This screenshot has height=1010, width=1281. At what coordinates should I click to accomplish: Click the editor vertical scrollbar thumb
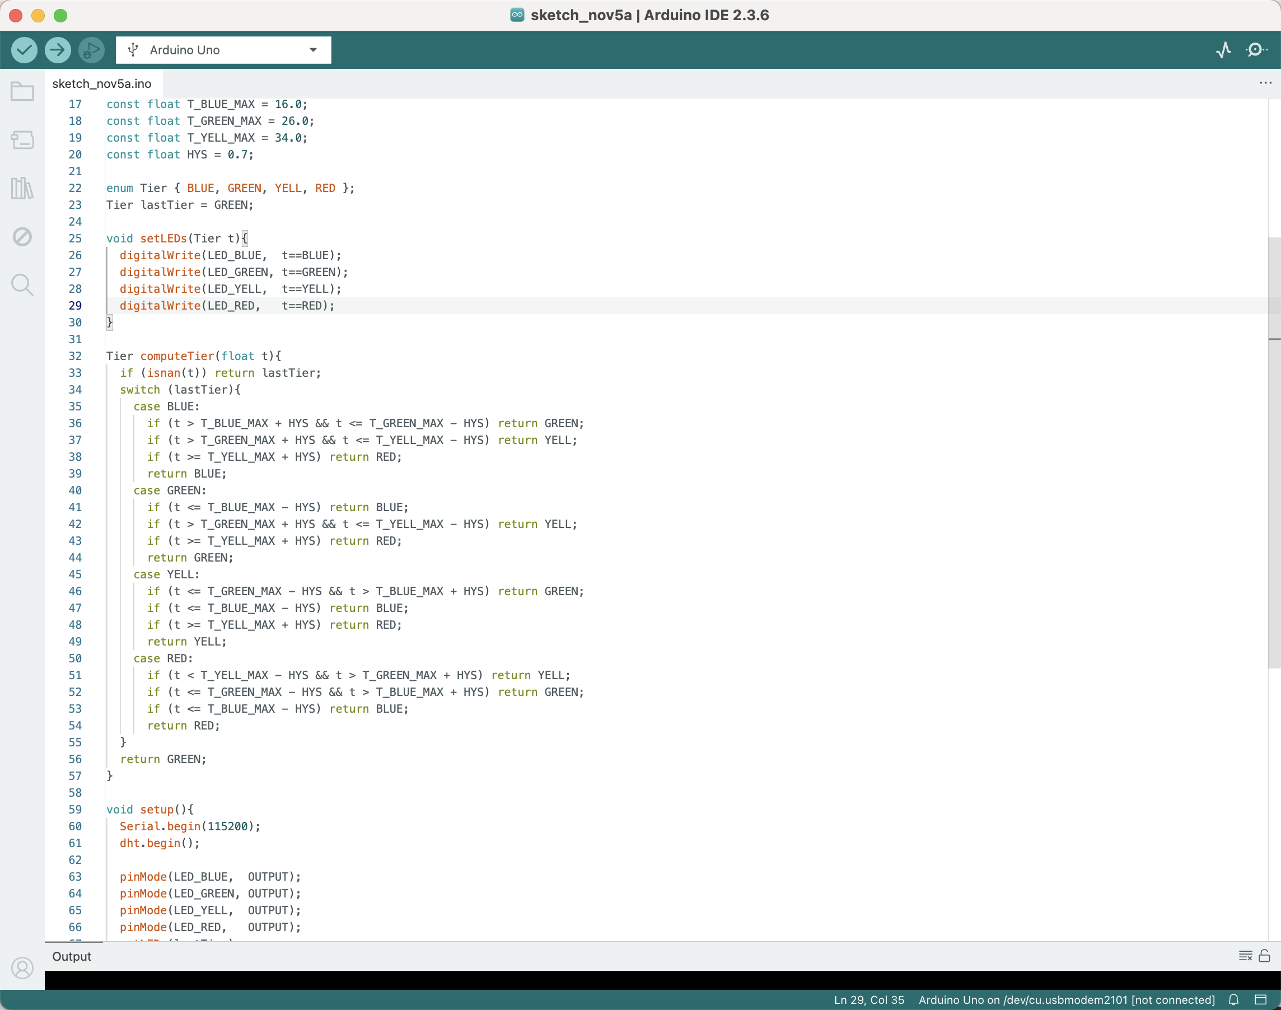[1274, 452]
